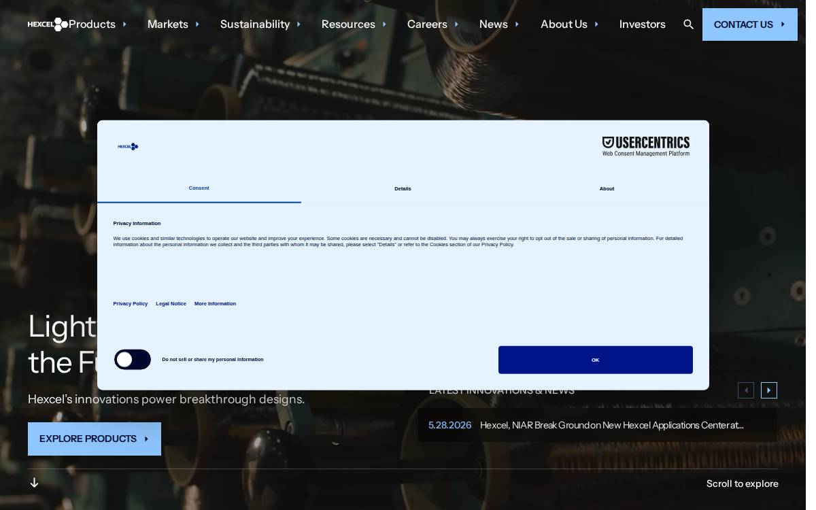
Task: Open the More Information link
Action: pyautogui.click(x=215, y=304)
